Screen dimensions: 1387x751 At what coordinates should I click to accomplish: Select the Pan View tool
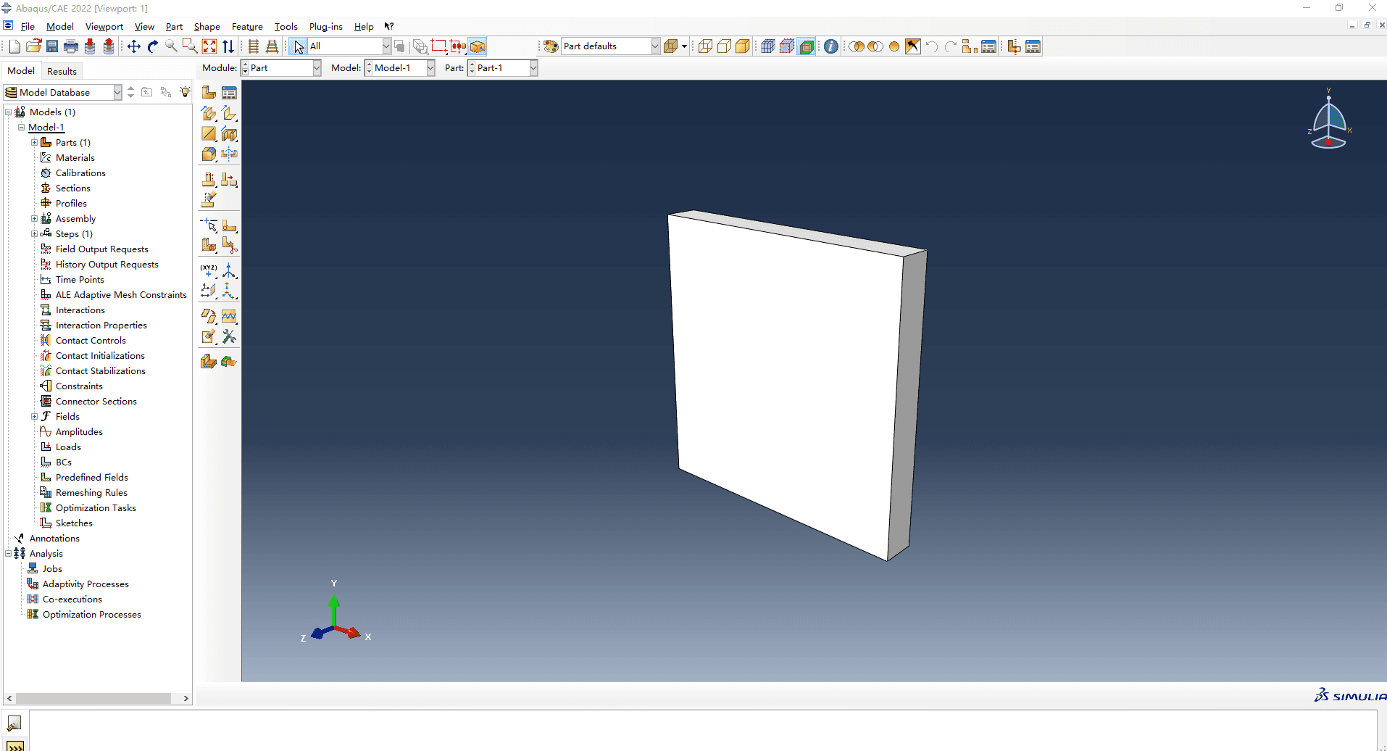pos(134,46)
